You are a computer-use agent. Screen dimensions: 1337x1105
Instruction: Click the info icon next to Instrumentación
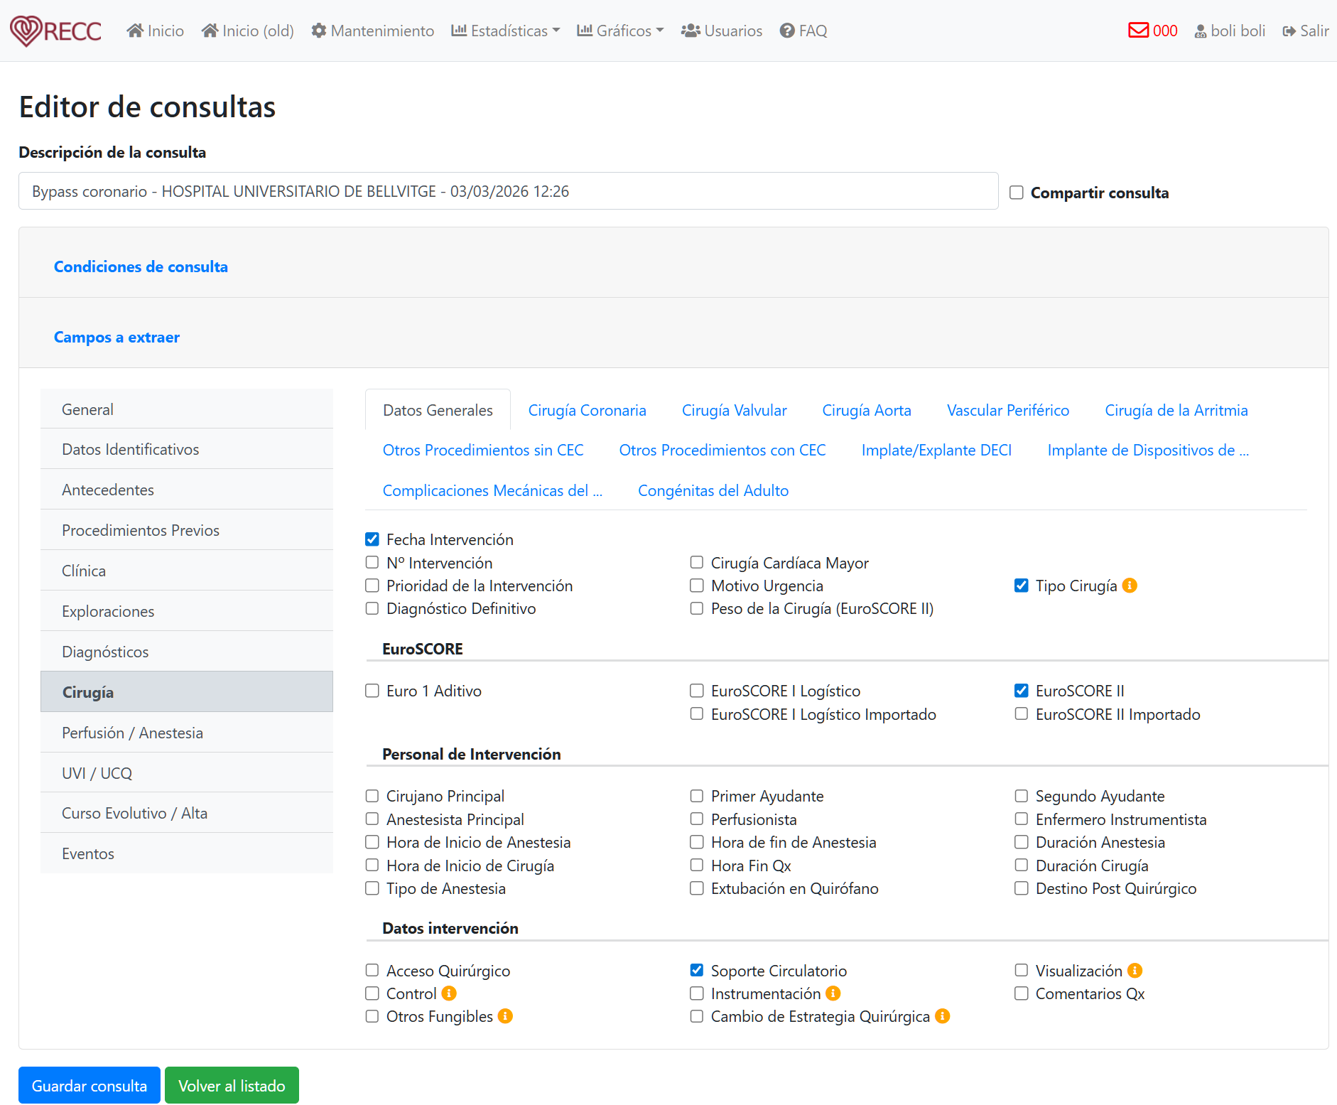tap(833, 993)
